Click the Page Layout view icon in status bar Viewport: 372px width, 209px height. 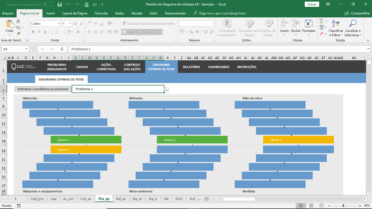pos(311,205)
